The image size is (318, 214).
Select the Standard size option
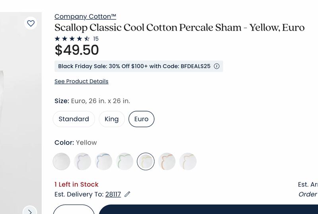(x=74, y=119)
